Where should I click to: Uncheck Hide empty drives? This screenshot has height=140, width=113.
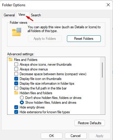16,107
